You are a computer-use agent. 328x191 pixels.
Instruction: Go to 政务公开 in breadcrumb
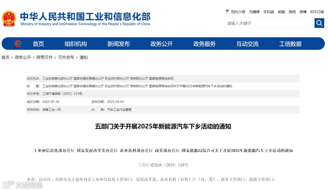point(23,57)
